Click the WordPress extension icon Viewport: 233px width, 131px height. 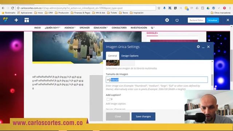[214, 8]
